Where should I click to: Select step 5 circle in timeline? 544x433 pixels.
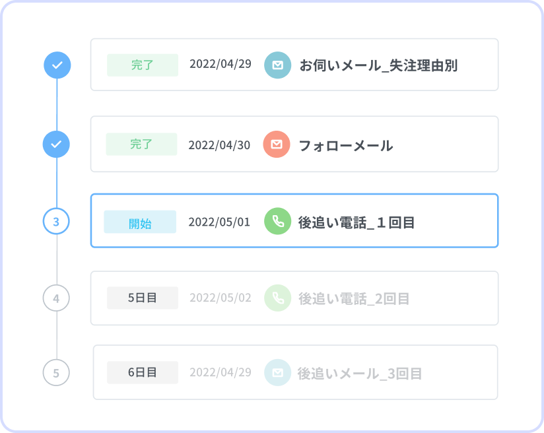[56, 373]
